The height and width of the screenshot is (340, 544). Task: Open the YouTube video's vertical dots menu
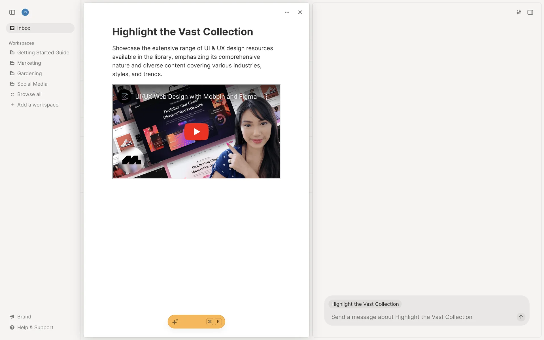267,97
